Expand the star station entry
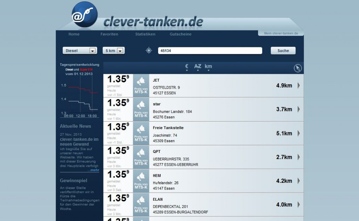Screen dimensions: 359x221 (x=298, y=109)
